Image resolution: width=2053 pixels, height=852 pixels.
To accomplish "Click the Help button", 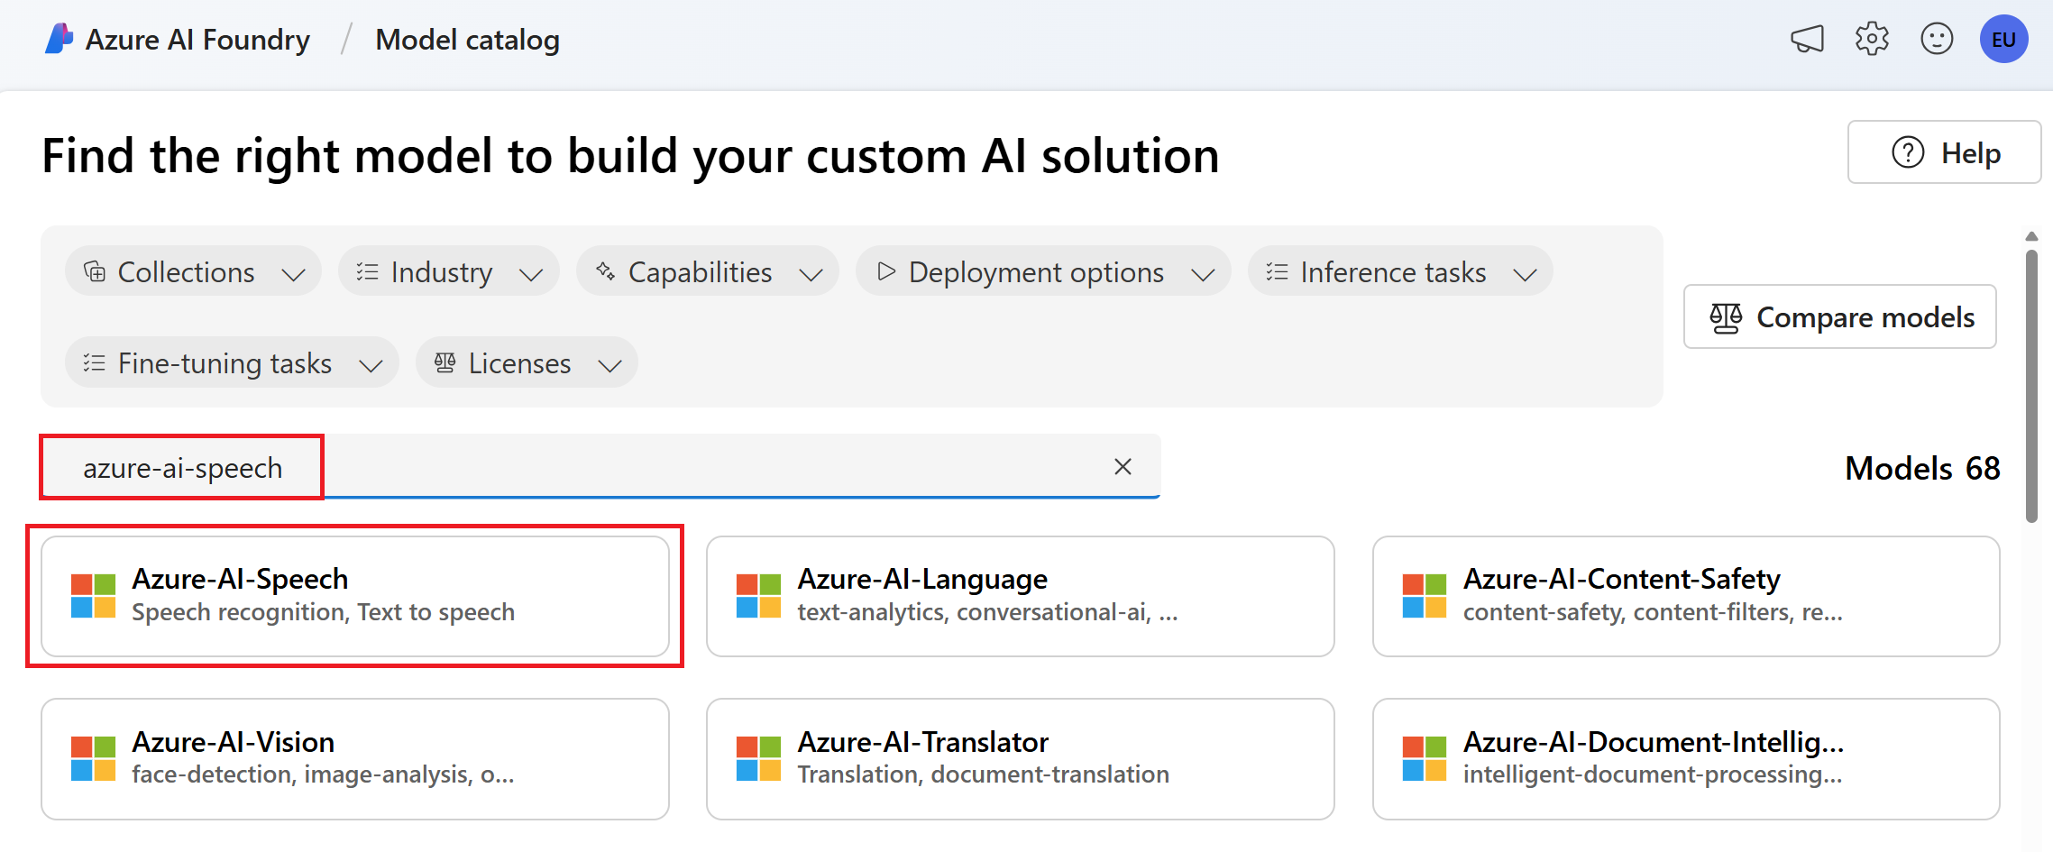I will coord(1943,152).
